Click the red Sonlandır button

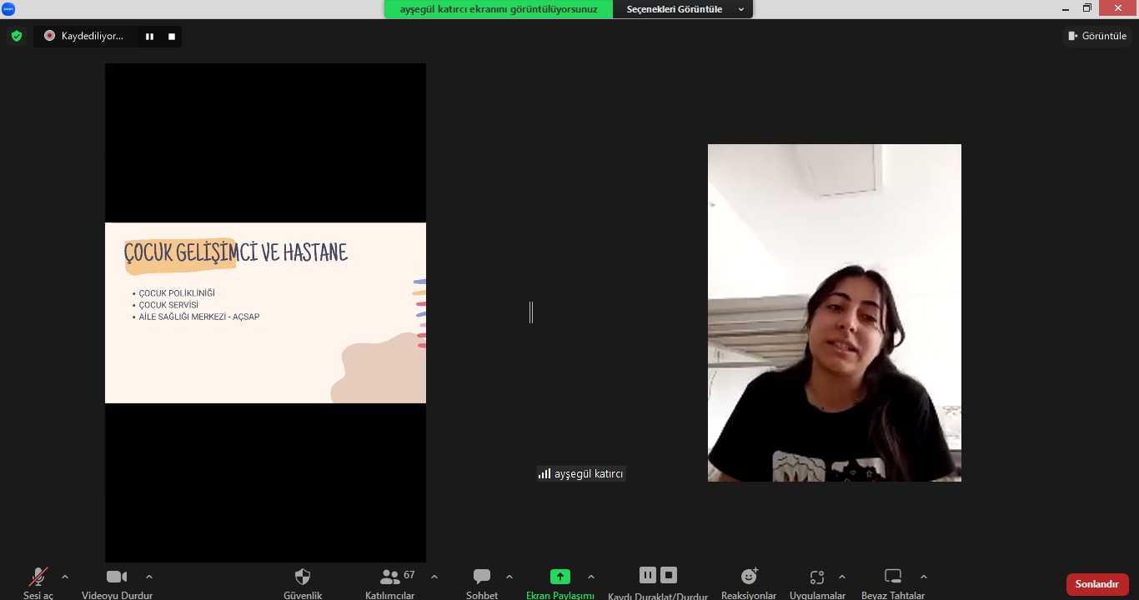pyautogui.click(x=1096, y=584)
